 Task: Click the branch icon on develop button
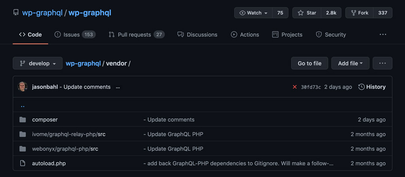coord(23,63)
